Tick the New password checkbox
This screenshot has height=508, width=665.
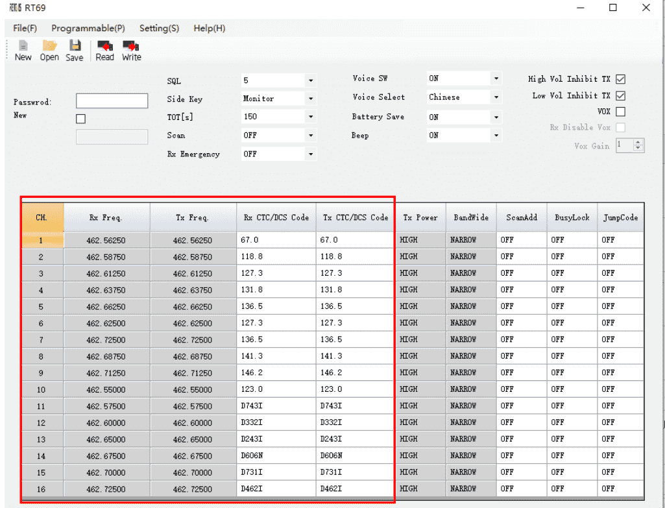pyautogui.click(x=81, y=119)
